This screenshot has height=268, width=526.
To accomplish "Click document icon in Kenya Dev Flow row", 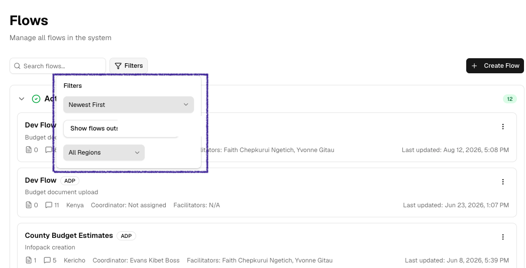I will pos(29,205).
